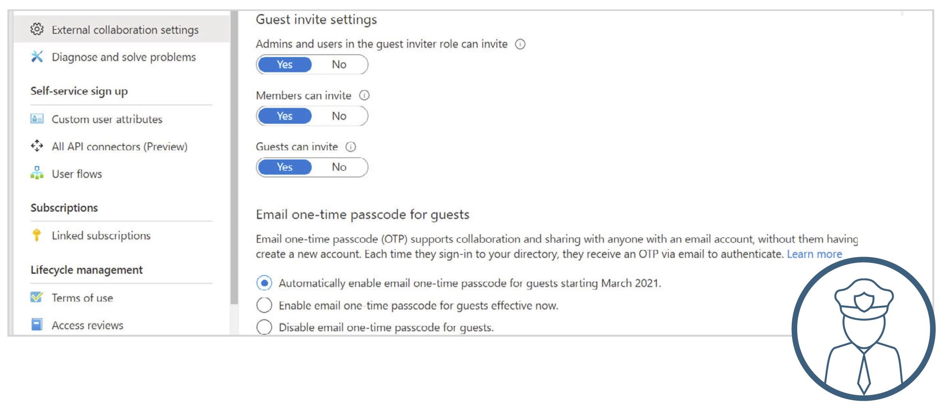Click info icon beside Guests can invite
The width and height of the screenshot is (944, 407).
click(351, 147)
